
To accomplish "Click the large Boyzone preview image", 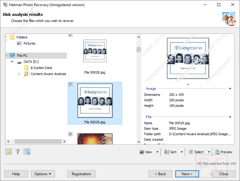I will 188,58.
